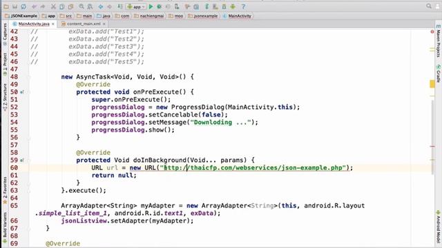Cut selection with the scissors icon
Image resolution: width=442 pixels, height=248 pixels.
[x=53, y=6]
